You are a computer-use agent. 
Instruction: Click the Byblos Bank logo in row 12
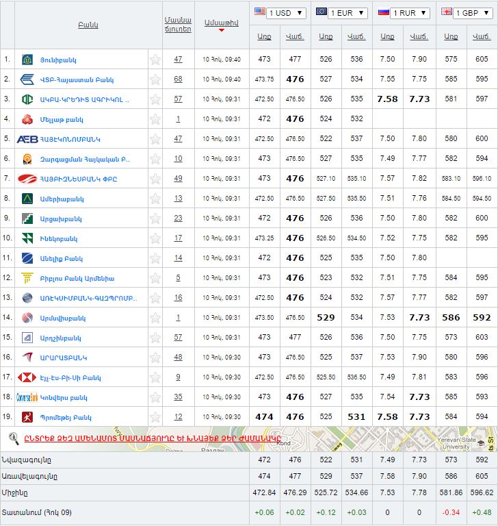pyautogui.click(x=27, y=278)
